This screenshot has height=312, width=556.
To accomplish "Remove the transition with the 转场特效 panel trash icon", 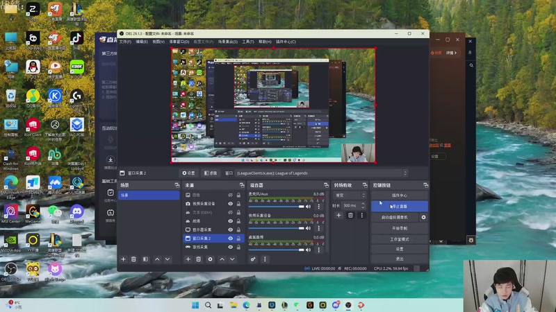I will click(x=350, y=215).
